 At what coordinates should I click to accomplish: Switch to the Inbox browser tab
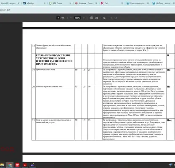pos(9,3)
